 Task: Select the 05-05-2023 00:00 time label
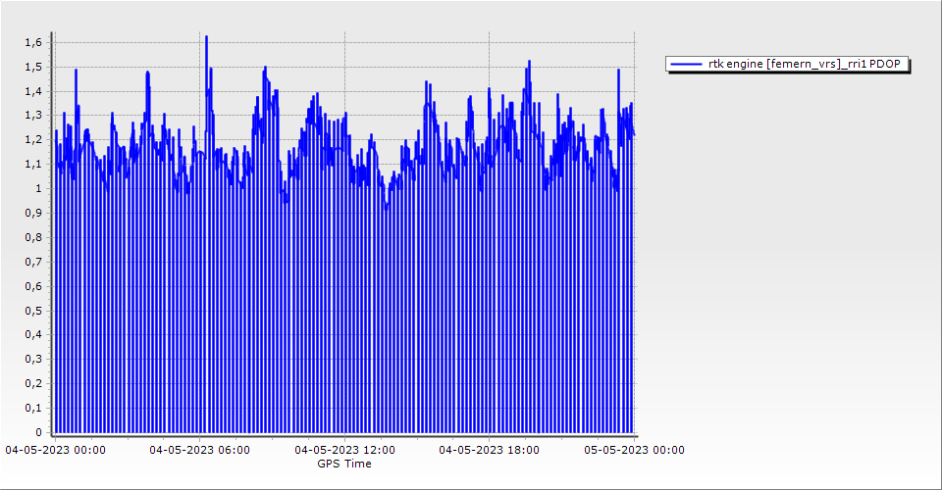coord(633,450)
